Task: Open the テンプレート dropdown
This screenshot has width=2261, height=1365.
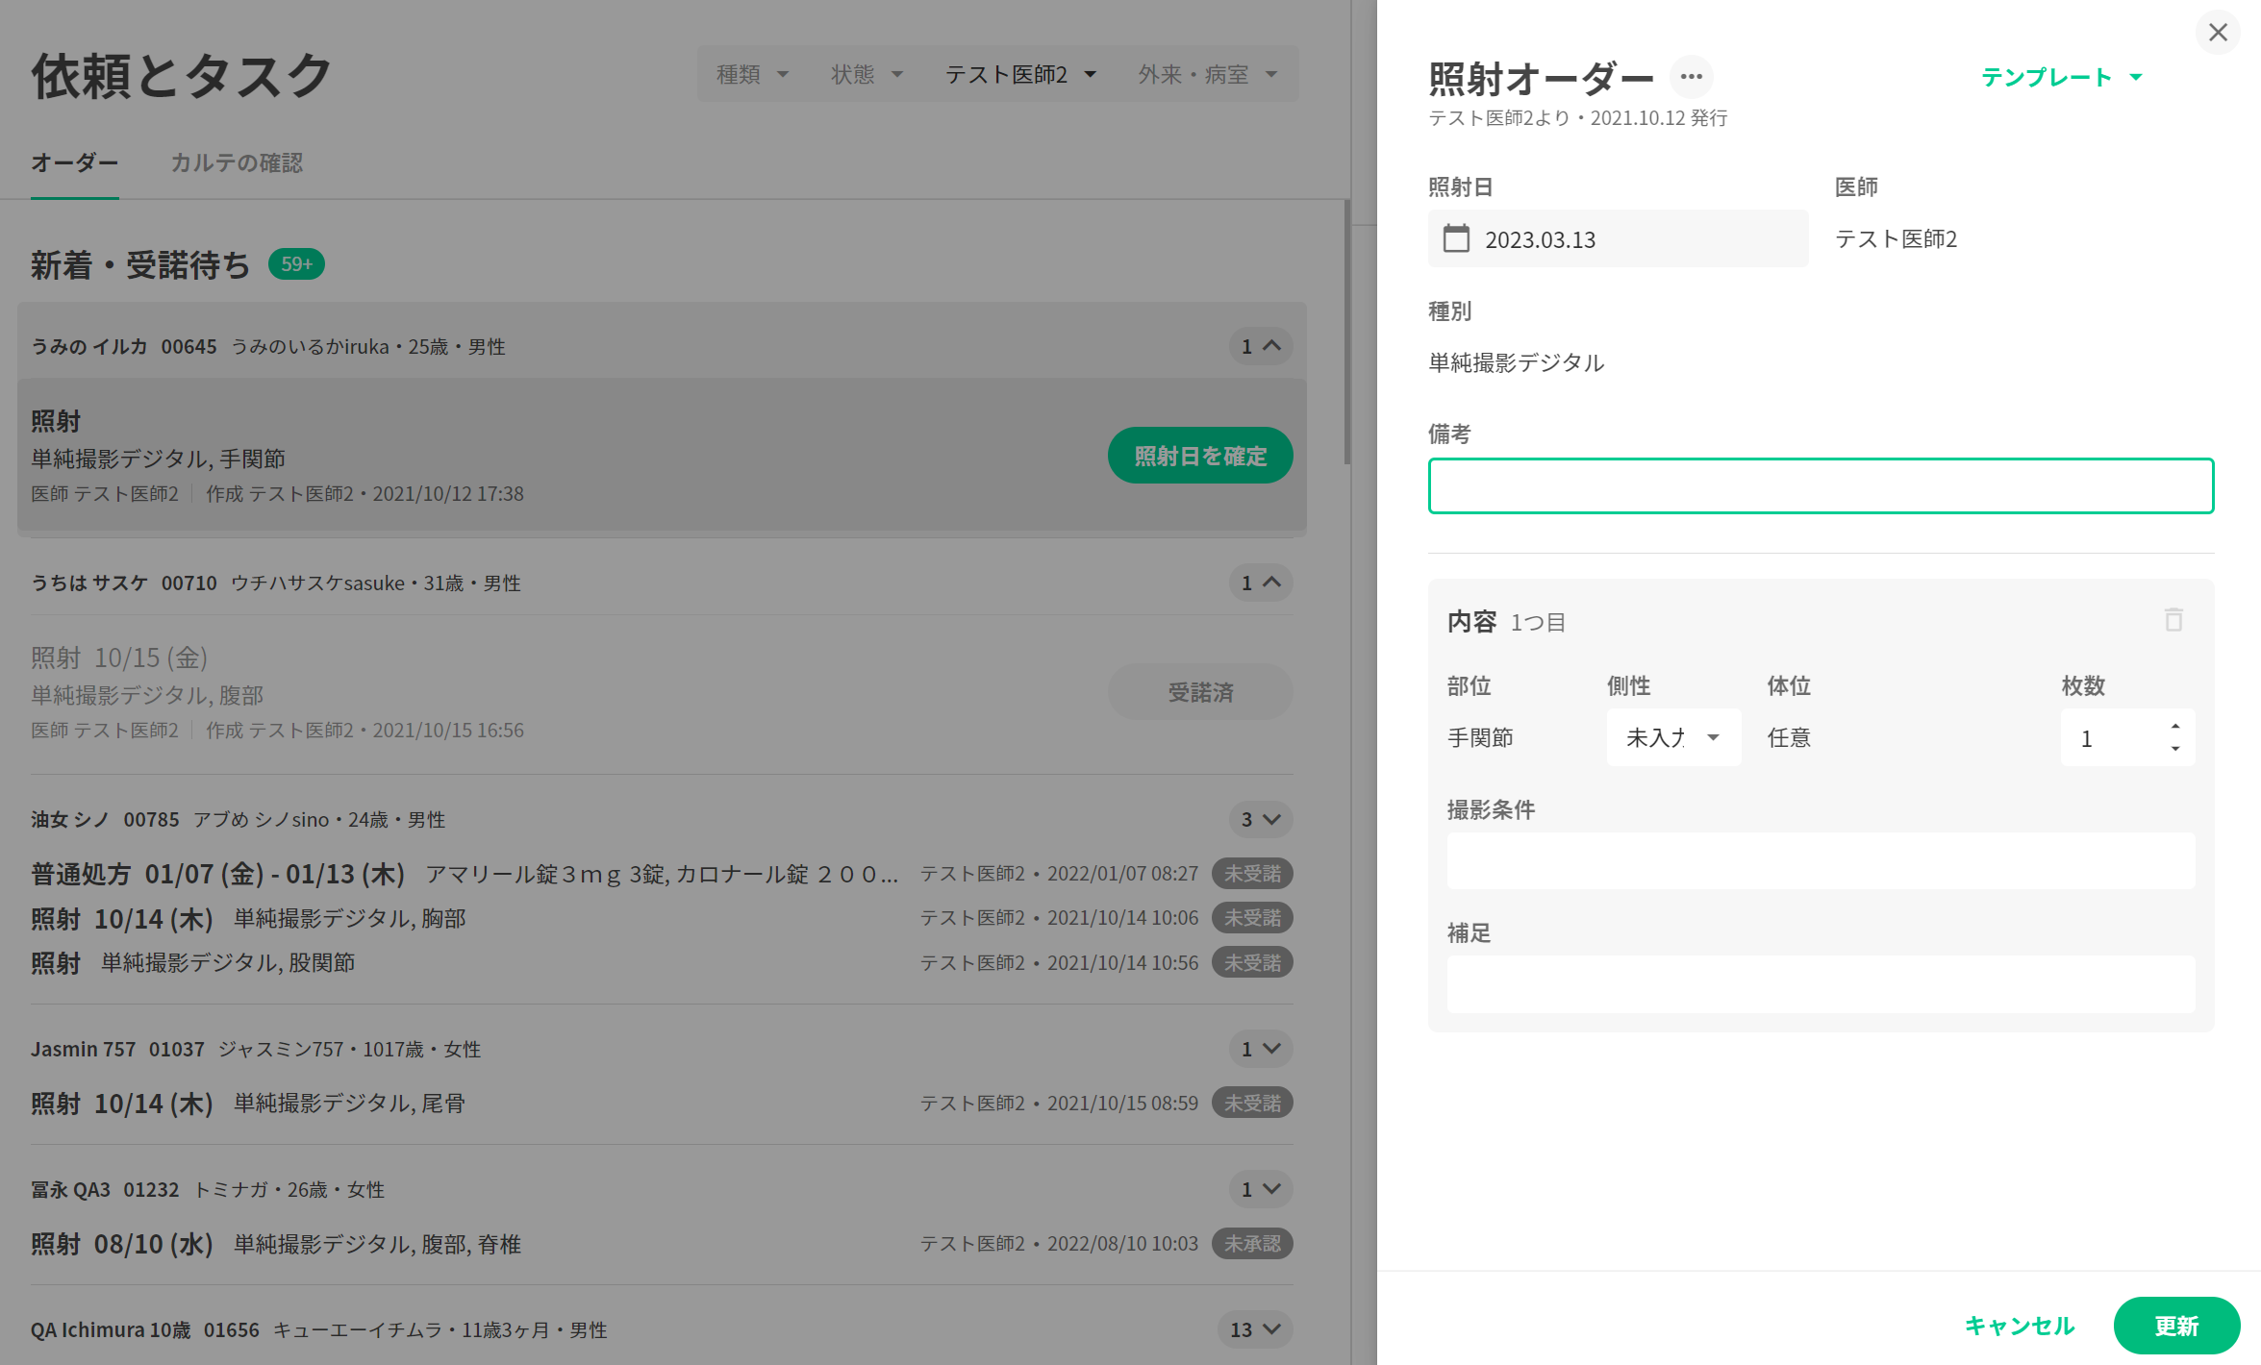Action: pos(2061,77)
